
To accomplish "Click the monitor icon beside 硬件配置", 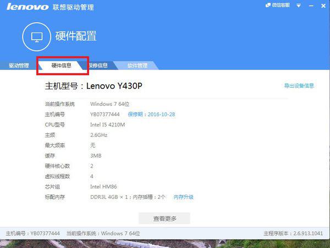I will (x=37, y=37).
